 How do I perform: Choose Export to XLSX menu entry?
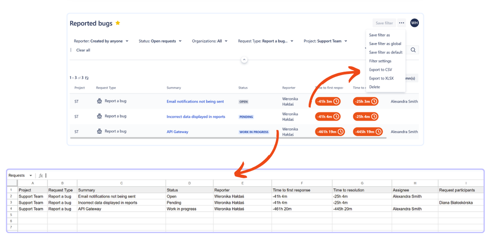coord(381,78)
